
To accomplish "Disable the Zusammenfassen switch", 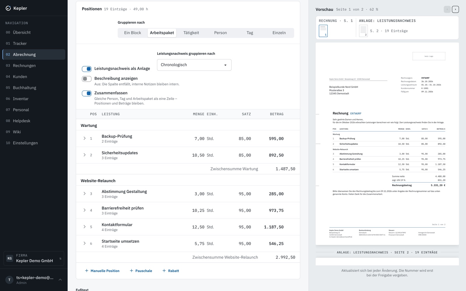I will (87, 93).
